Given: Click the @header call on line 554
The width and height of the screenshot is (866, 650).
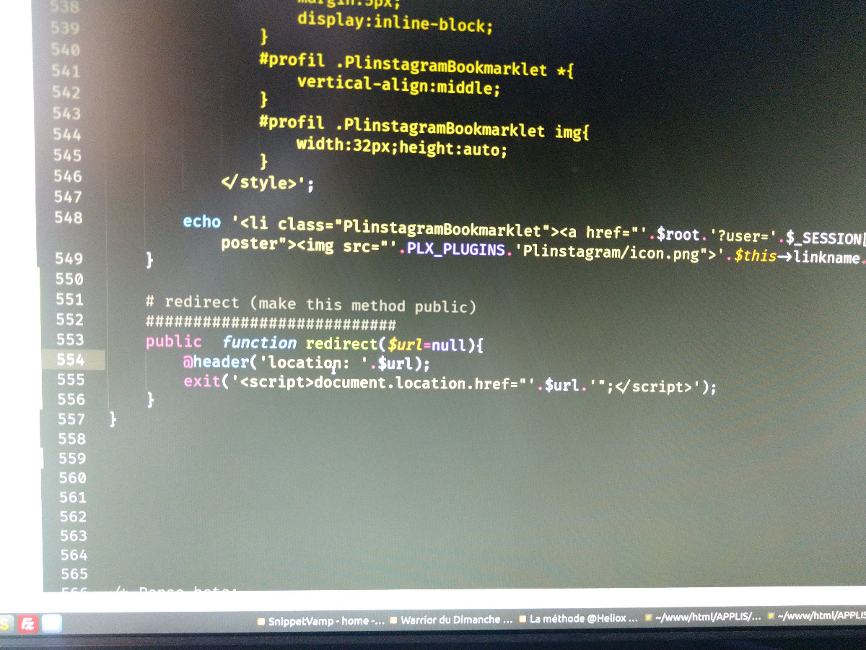Looking at the screenshot, I should pos(216,362).
